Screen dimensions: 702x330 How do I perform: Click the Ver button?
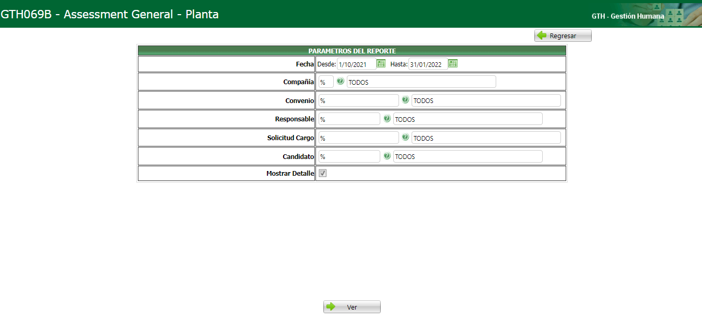point(352,307)
